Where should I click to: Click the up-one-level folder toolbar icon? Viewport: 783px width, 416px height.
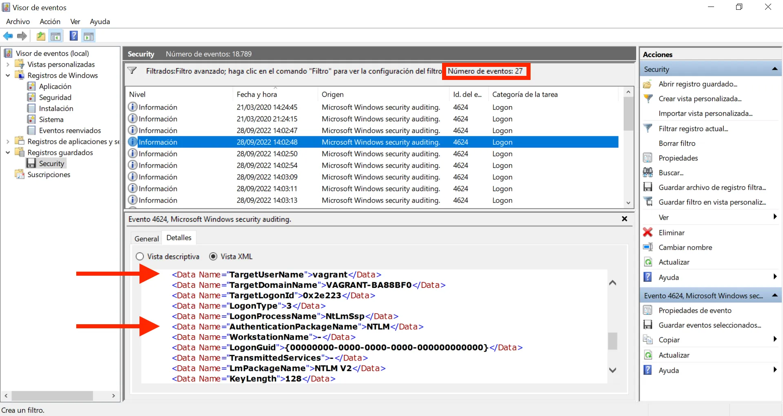click(41, 36)
